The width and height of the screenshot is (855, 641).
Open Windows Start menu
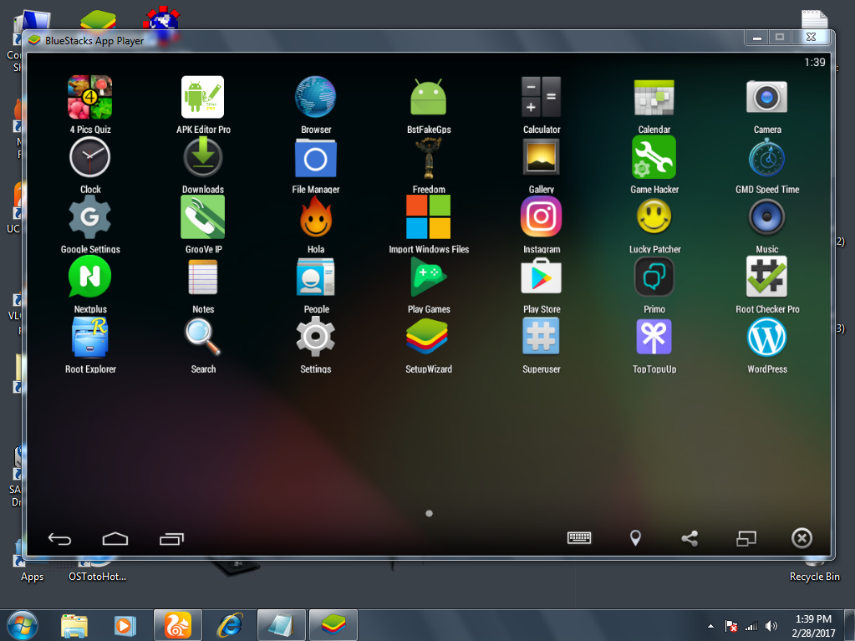coord(22,625)
